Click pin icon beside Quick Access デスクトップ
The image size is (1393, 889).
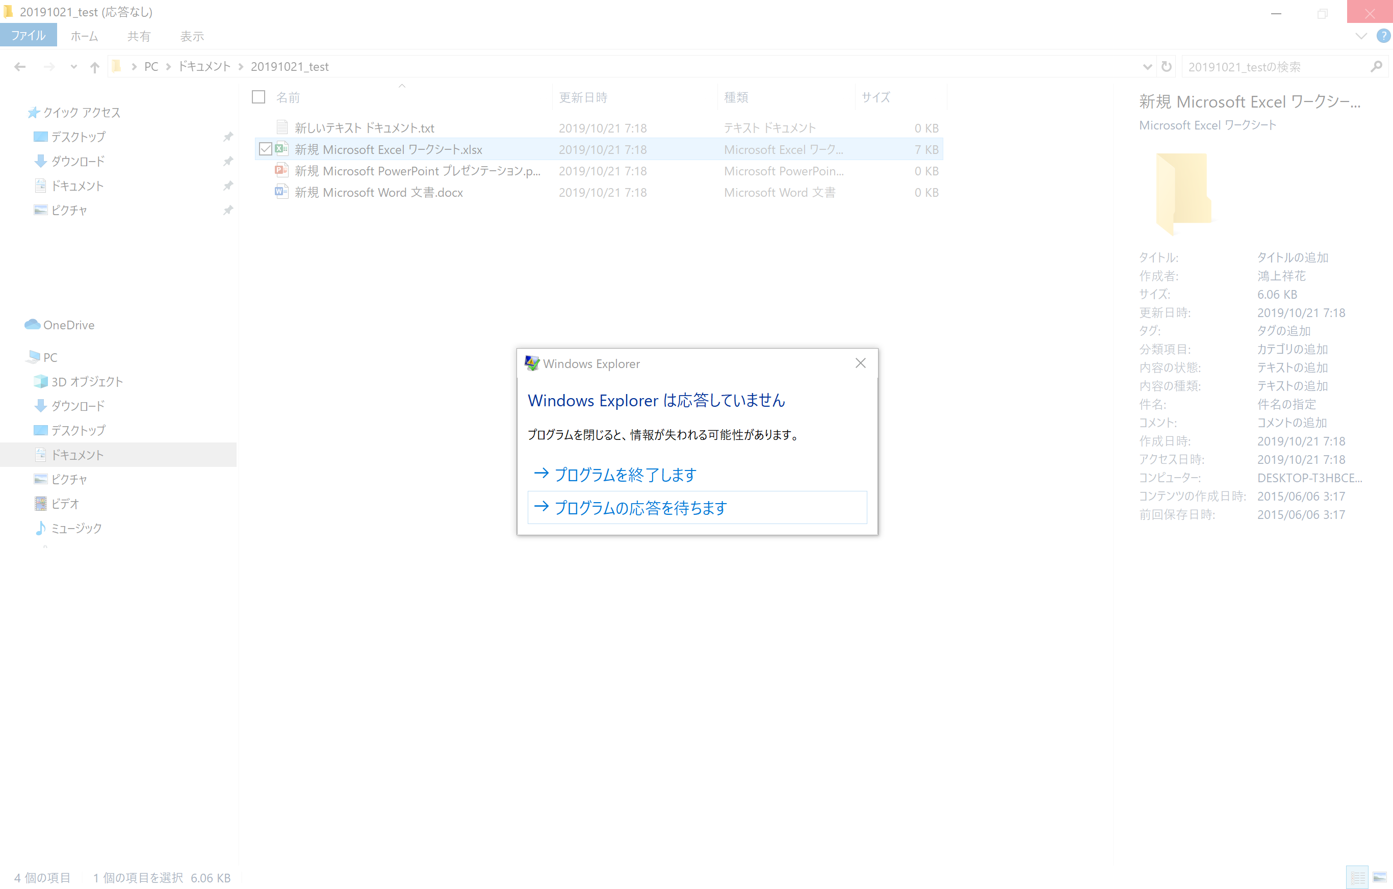click(x=228, y=137)
